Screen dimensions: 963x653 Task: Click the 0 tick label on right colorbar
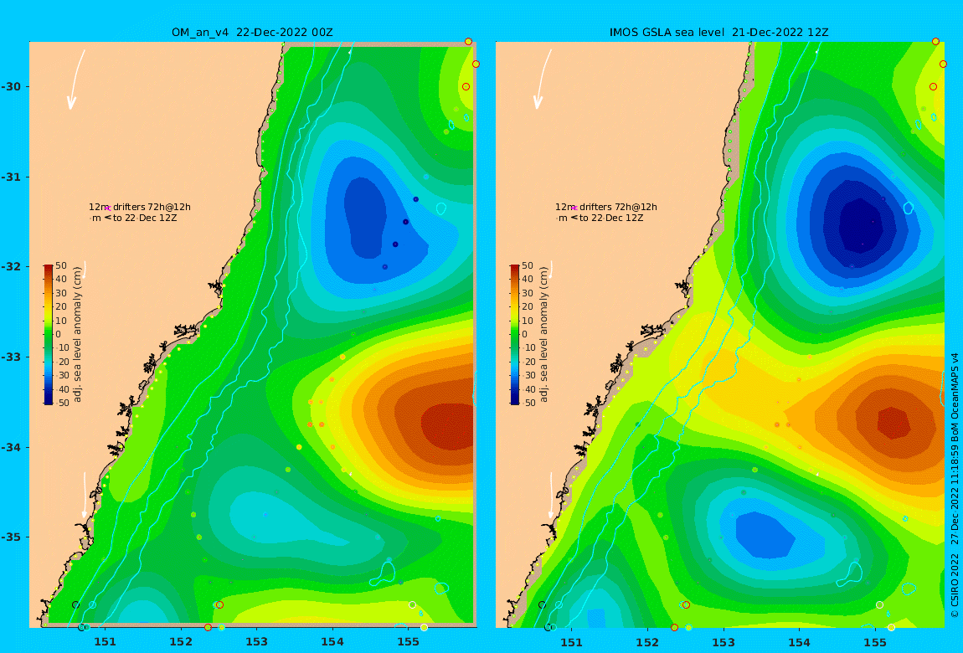point(524,335)
